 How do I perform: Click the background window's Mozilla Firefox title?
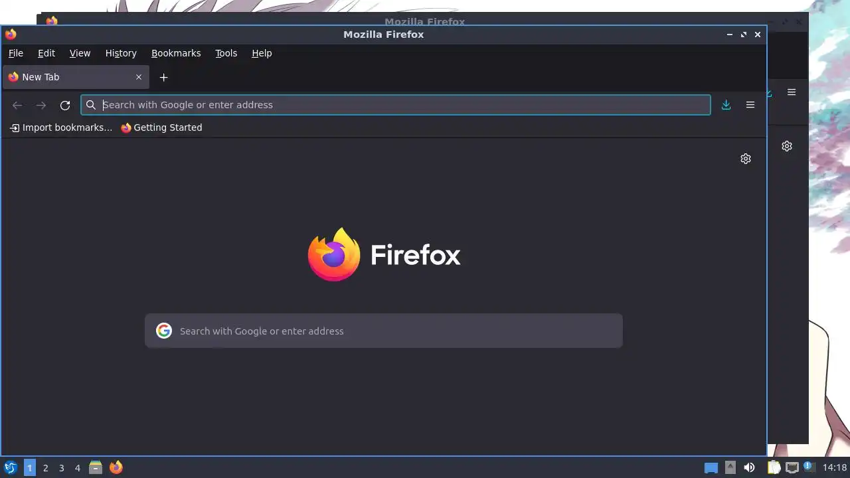[424, 21]
